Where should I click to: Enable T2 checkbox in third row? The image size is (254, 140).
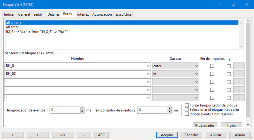(x=229, y=82)
